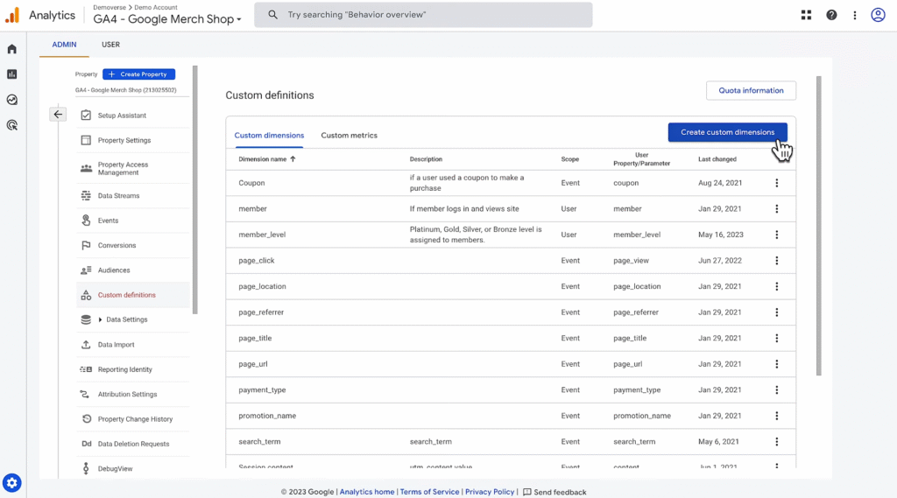This screenshot has width=897, height=498.
Task: Click the Quota information button
Action: 751,90
